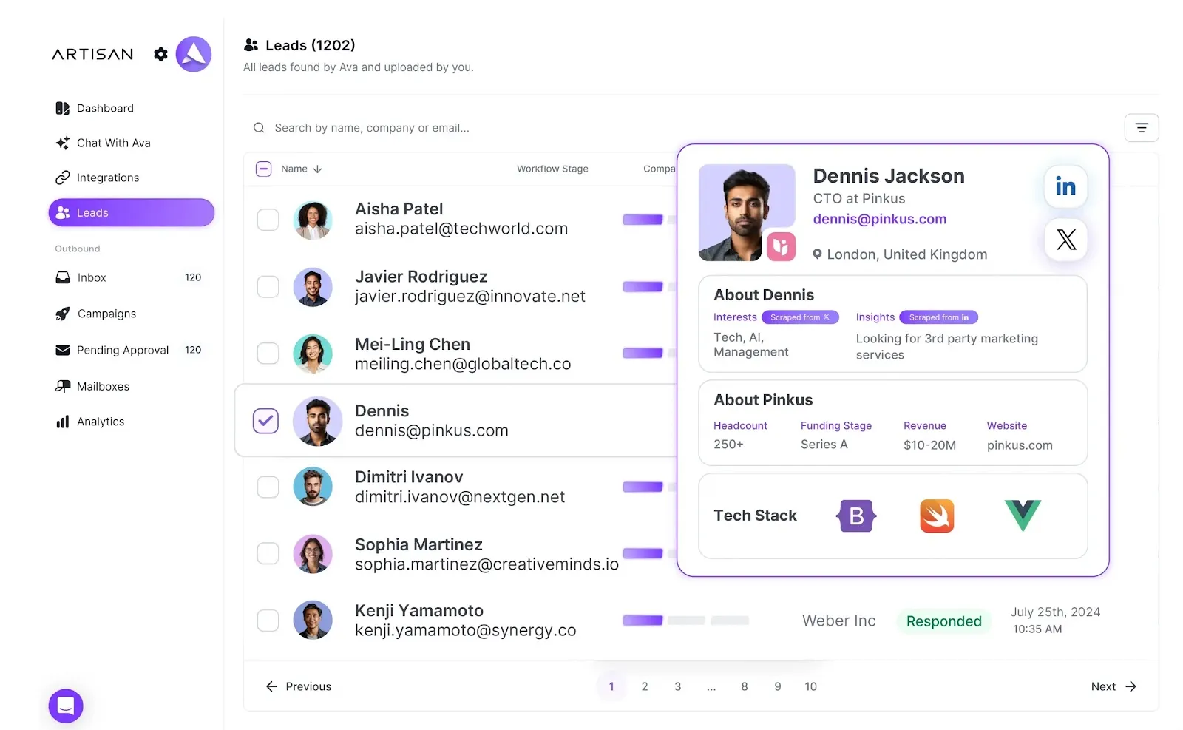1183x730 pixels.
Task: Open Pending Approval list
Action: [129, 350]
